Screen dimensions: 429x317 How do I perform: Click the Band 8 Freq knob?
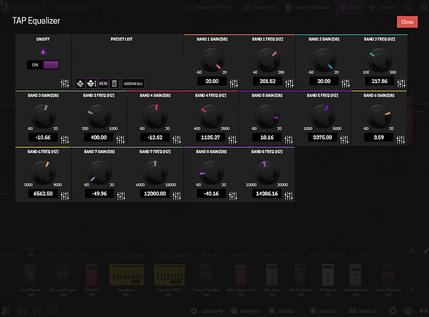(267, 172)
